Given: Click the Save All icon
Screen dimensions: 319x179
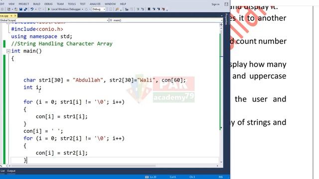Looking at the screenshot, I should (x=25, y=9).
